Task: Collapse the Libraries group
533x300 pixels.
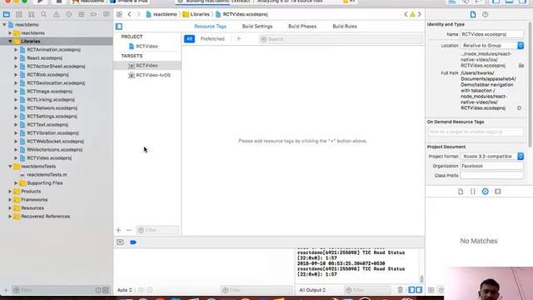Action: click(x=10, y=41)
